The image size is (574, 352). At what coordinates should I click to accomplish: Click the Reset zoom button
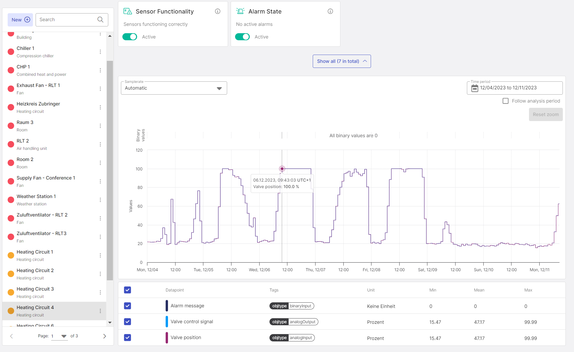(546, 115)
